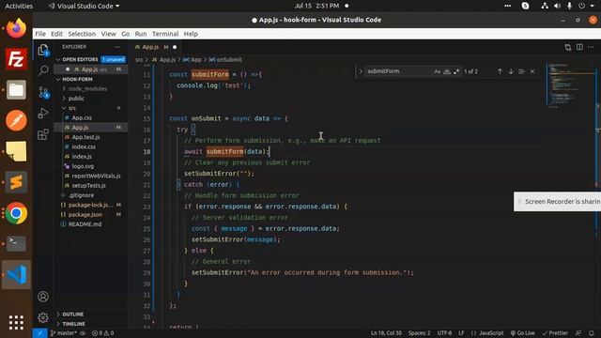The height and width of the screenshot is (338, 601).
Task: Toggle Match Whole Word in find widget
Action: coord(447,71)
